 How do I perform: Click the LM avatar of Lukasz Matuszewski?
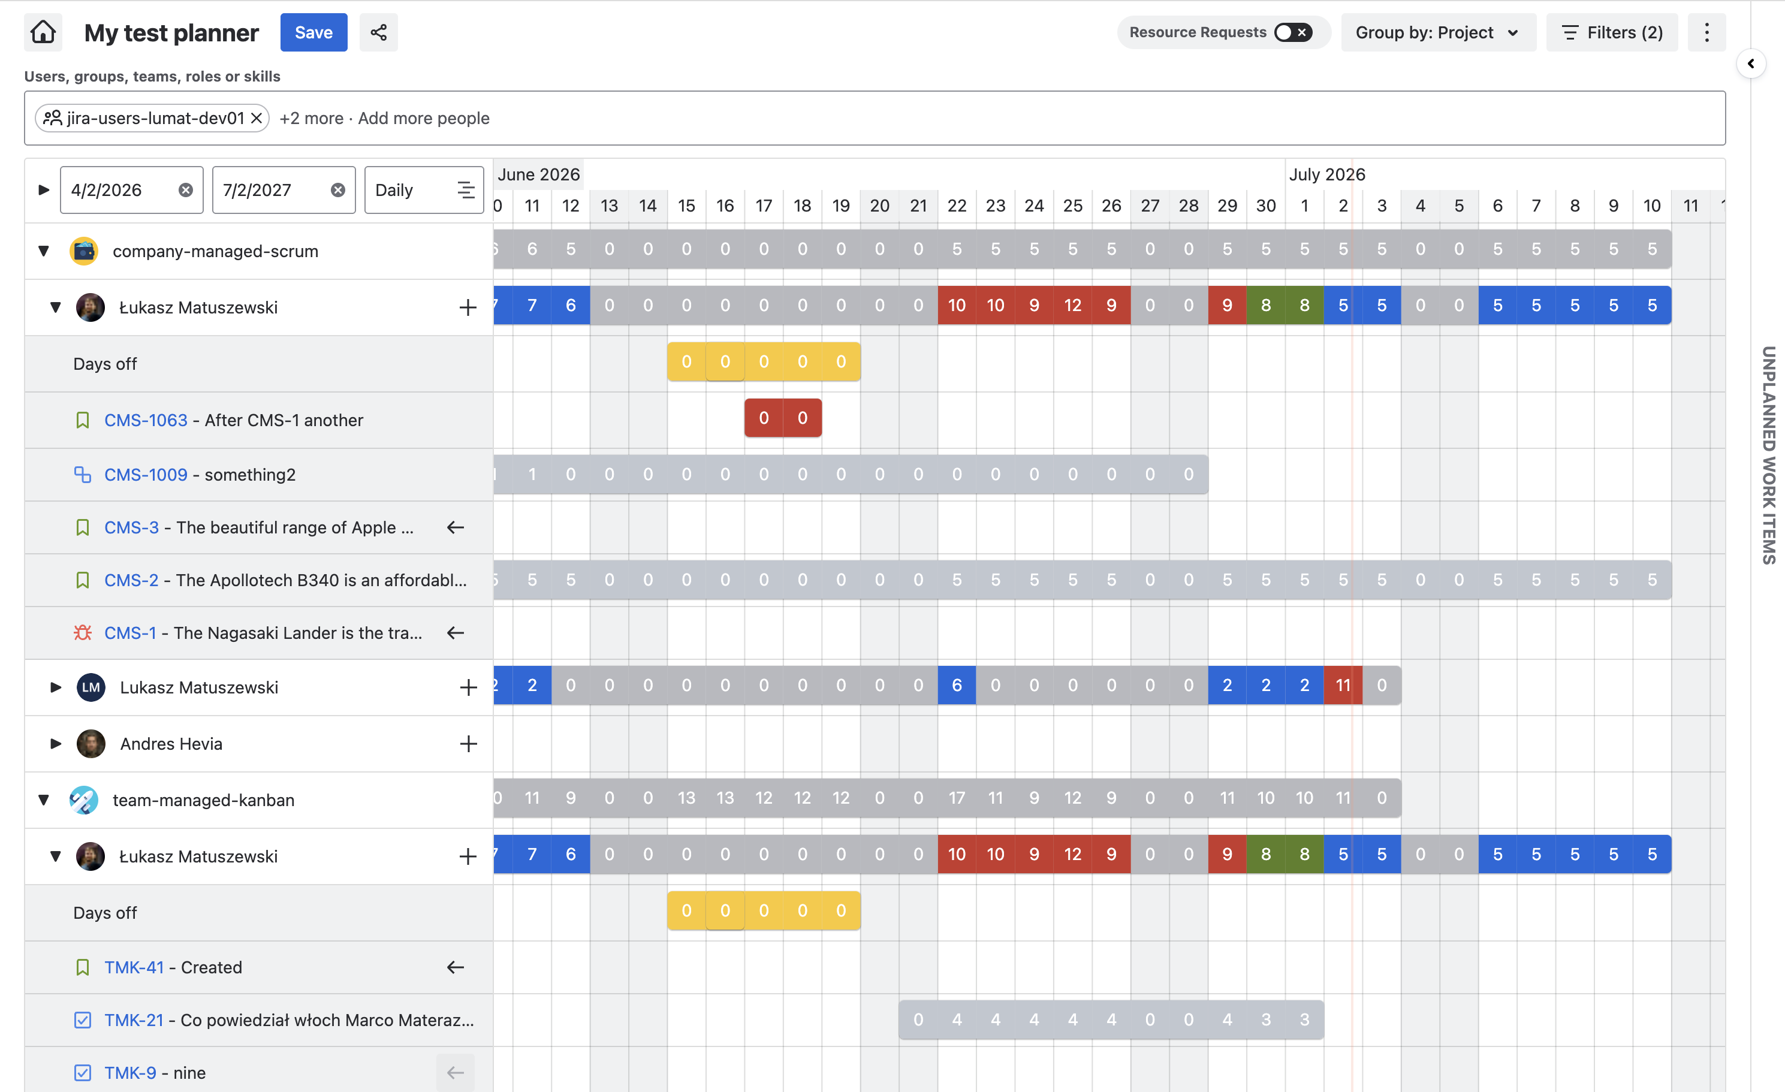coord(91,687)
